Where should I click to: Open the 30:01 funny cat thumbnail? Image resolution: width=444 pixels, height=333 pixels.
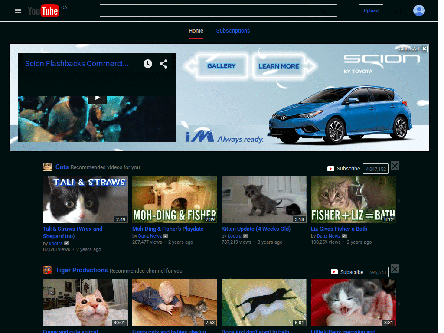[85, 303]
